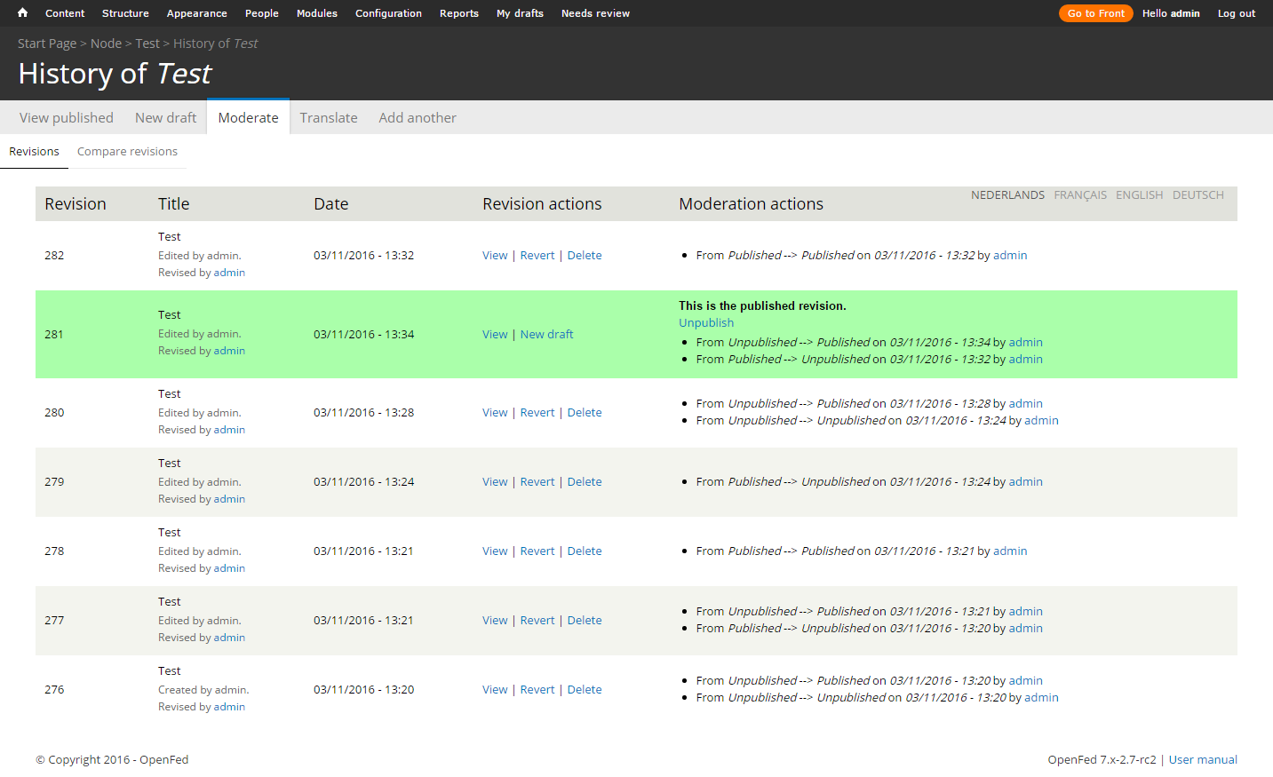Select the Revisions sub-tab
Viewport: 1273px width, 777px height.
[x=34, y=152]
